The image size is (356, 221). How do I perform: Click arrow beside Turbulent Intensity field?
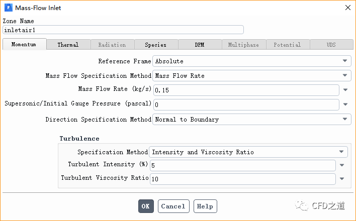point(342,165)
